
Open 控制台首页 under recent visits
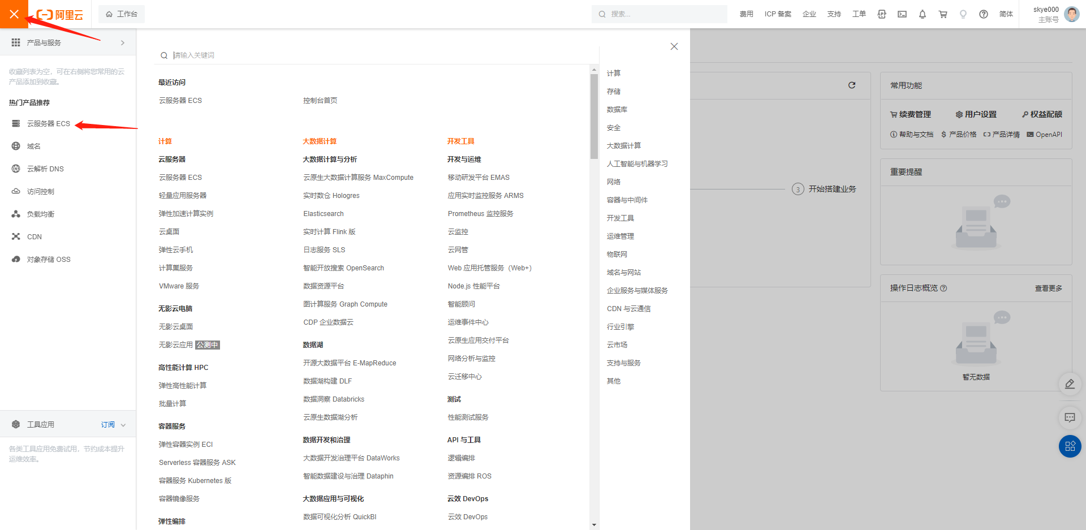click(x=320, y=100)
